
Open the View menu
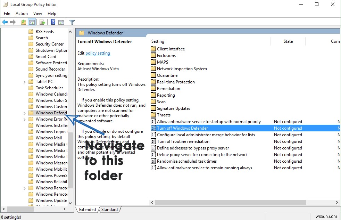[38, 14]
